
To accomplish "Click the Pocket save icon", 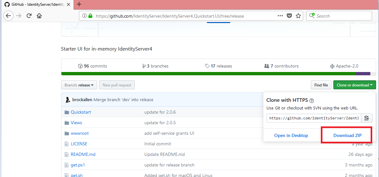I will [x=289, y=16].
